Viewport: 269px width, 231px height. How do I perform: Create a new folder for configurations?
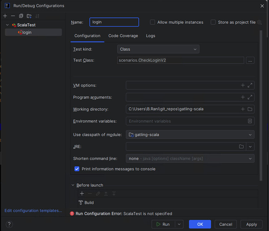pyautogui.click(x=29, y=16)
